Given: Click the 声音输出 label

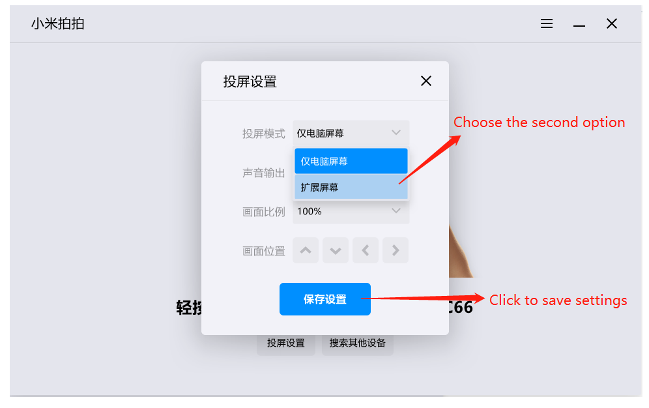Looking at the screenshot, I should [264, 173].
